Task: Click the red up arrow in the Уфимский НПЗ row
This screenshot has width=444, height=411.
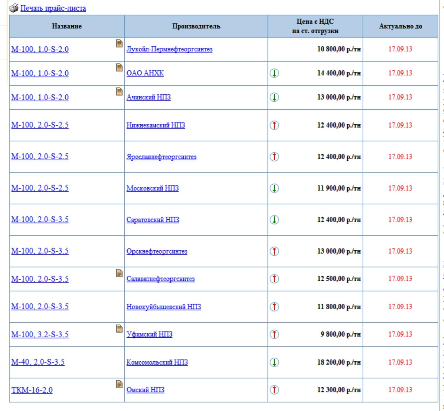Action: [274, 335]
